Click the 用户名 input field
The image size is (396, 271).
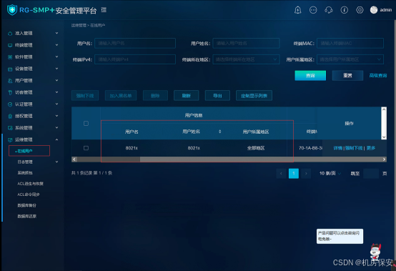135,43
